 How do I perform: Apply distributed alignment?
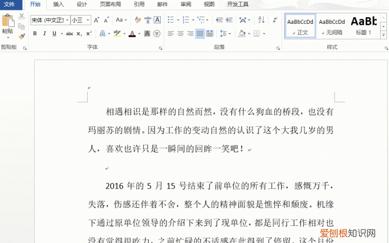click(x=210, y=33)
